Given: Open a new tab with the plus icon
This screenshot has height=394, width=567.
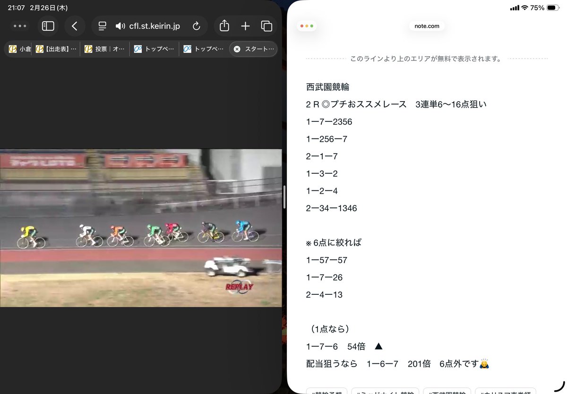Looking at the screenshot, I should 245,26.
